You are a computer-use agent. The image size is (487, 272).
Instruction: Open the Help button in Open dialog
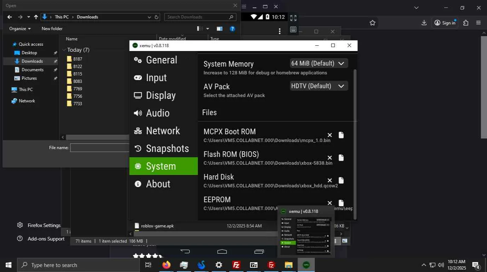(x=233, y=29)
